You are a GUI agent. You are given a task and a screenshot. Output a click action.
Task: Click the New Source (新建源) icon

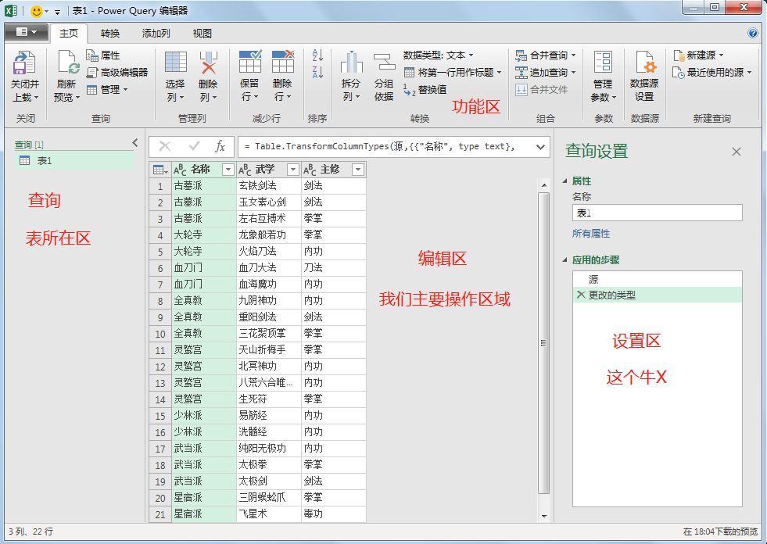point(678,55)
